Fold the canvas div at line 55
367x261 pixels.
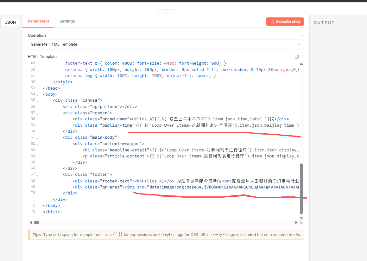point(37,101)
